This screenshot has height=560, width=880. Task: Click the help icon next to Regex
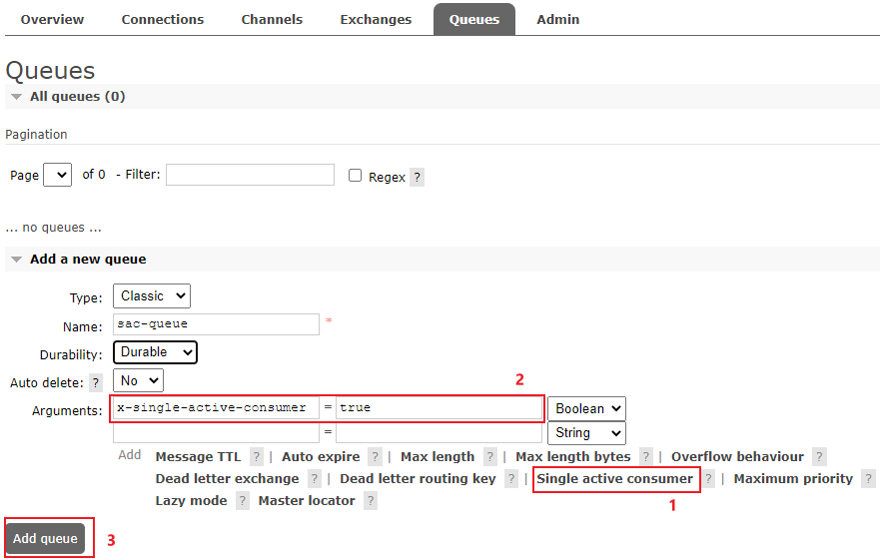point(417,177)
